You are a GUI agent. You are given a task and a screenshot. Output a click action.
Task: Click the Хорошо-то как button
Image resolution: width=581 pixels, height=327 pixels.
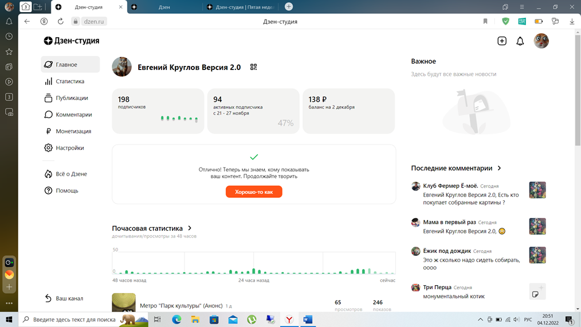coord(254,192)
